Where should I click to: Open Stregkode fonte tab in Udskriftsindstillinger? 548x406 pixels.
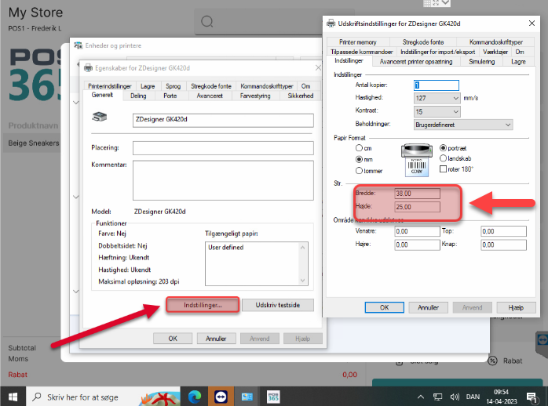point(423,42)
